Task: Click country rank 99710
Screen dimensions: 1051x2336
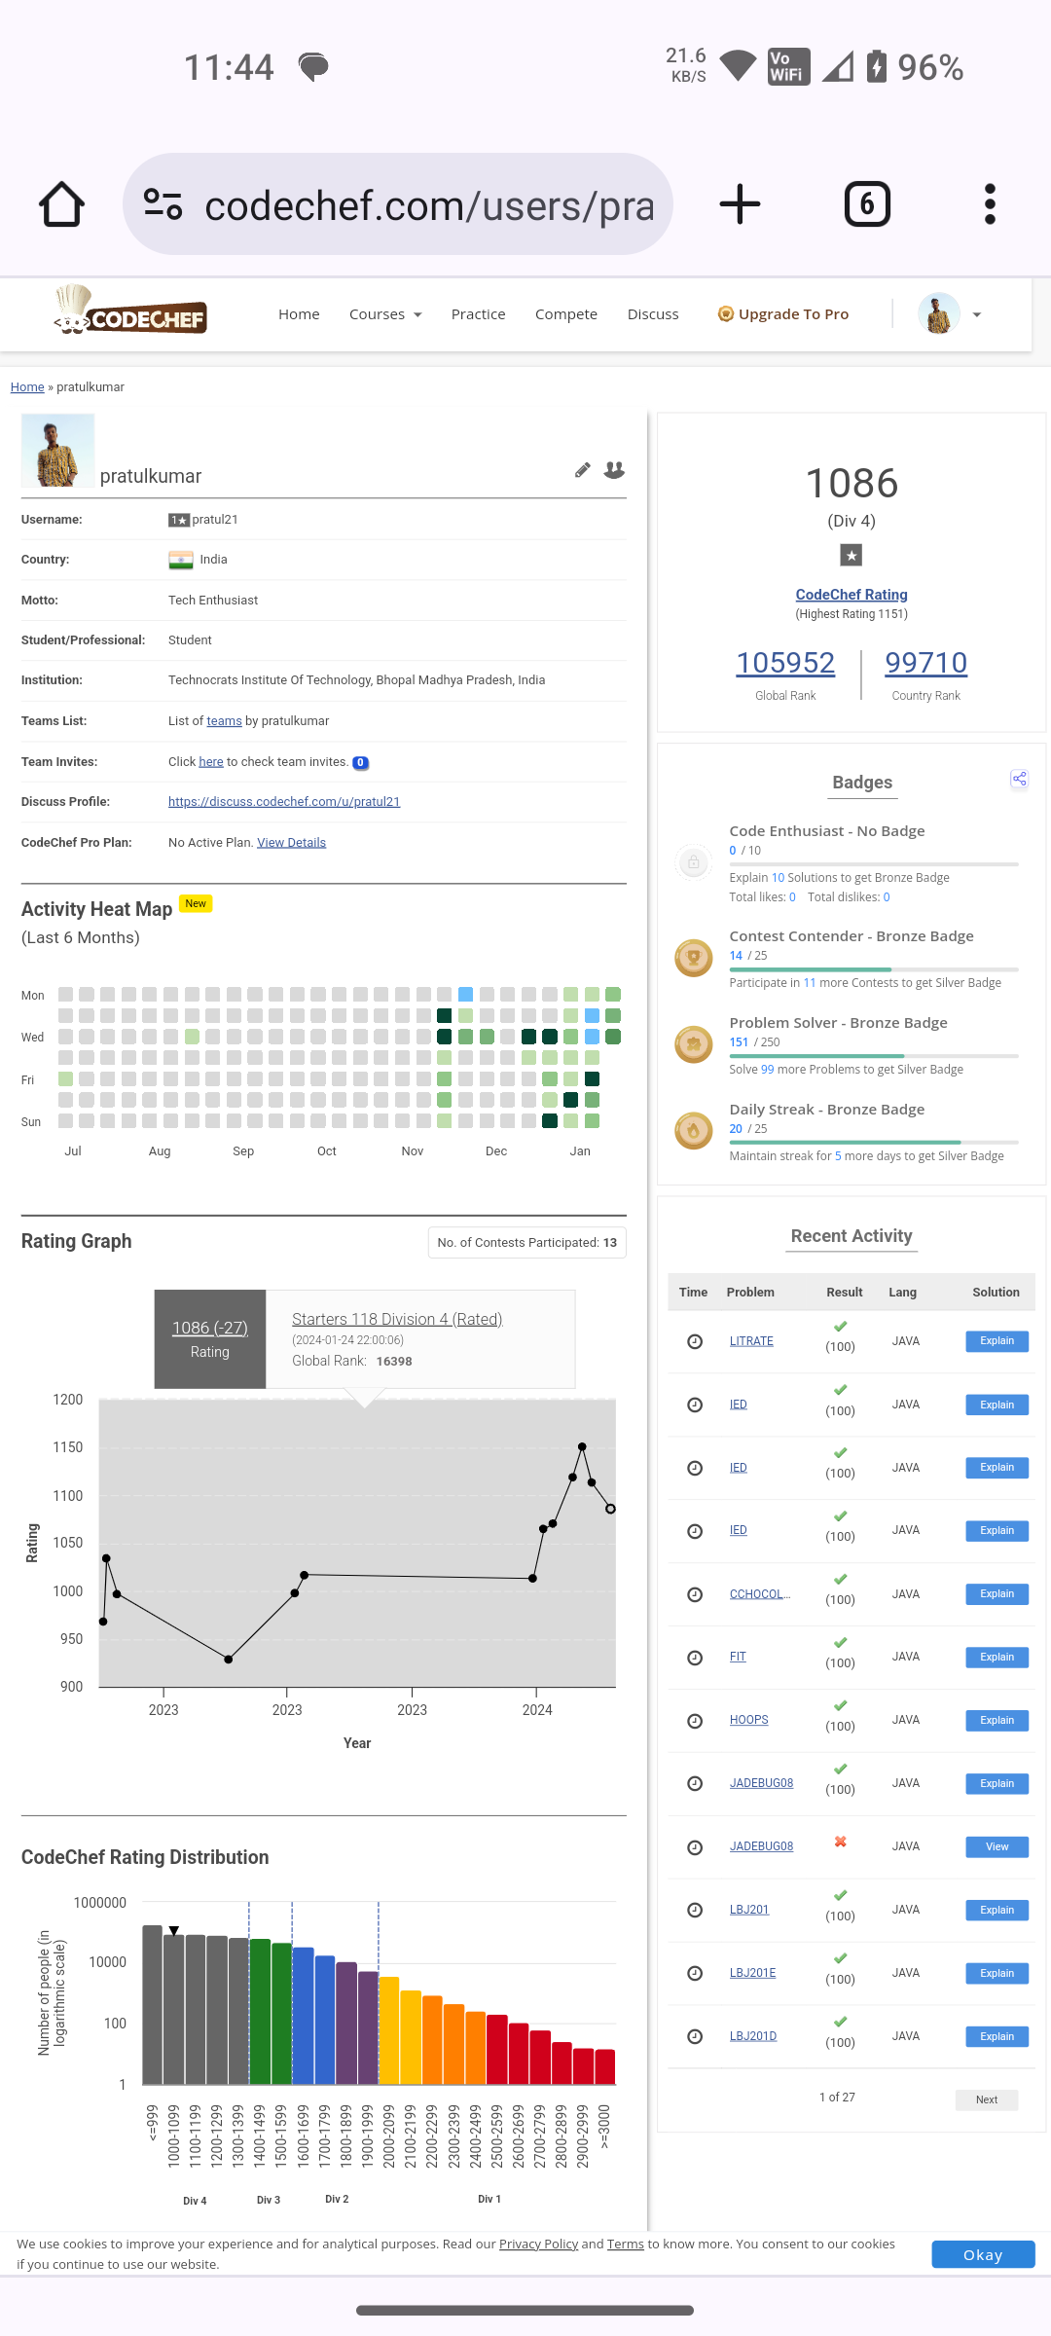Action: [x=925, y=663]
